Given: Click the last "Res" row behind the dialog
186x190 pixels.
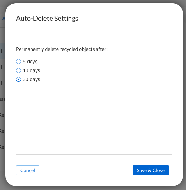Looking at the screenshot, I should pyautogui.click(x=2, y=147).
